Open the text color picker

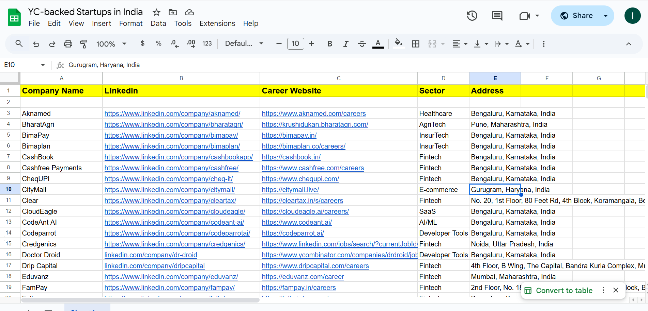(x=378, y=44)
